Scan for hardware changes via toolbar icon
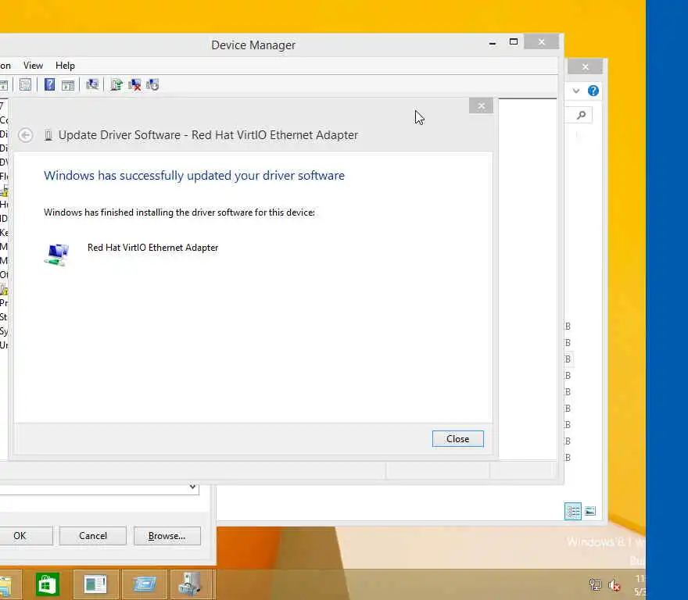The width and height of the screenshot is (688, 600). click(92, 84)
